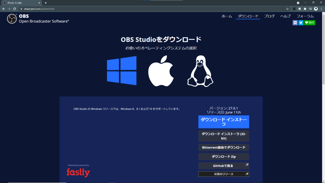Open the Chrome extensions puzzle icon

(305, 9)
